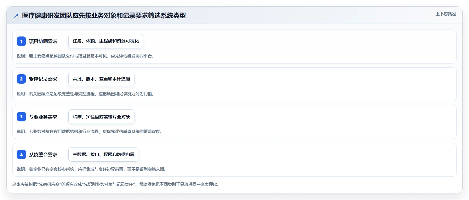Click the 项目协同需求 heading
Screen dimensions: 469x200
pyautogui.click(x=43, y=41)
